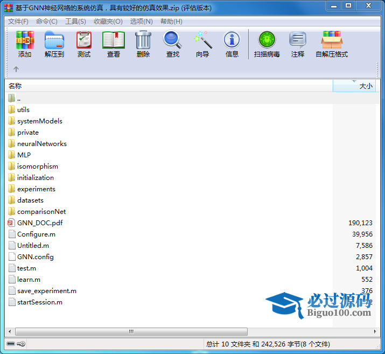Start 扫描病毒 virus scan icon

pos(267,39)
